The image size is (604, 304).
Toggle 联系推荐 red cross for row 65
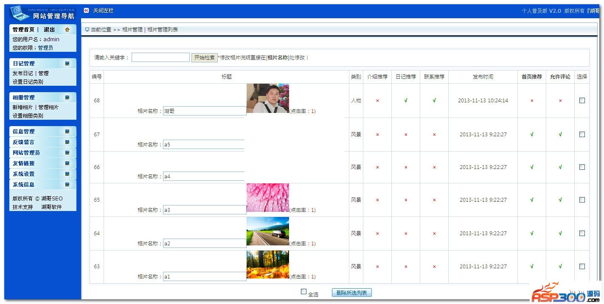[x=434, y=200]
